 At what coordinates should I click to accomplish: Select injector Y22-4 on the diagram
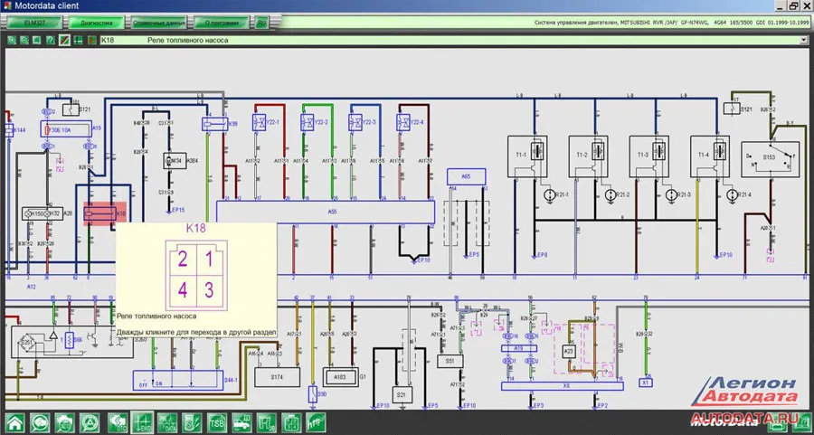[402, 122]
